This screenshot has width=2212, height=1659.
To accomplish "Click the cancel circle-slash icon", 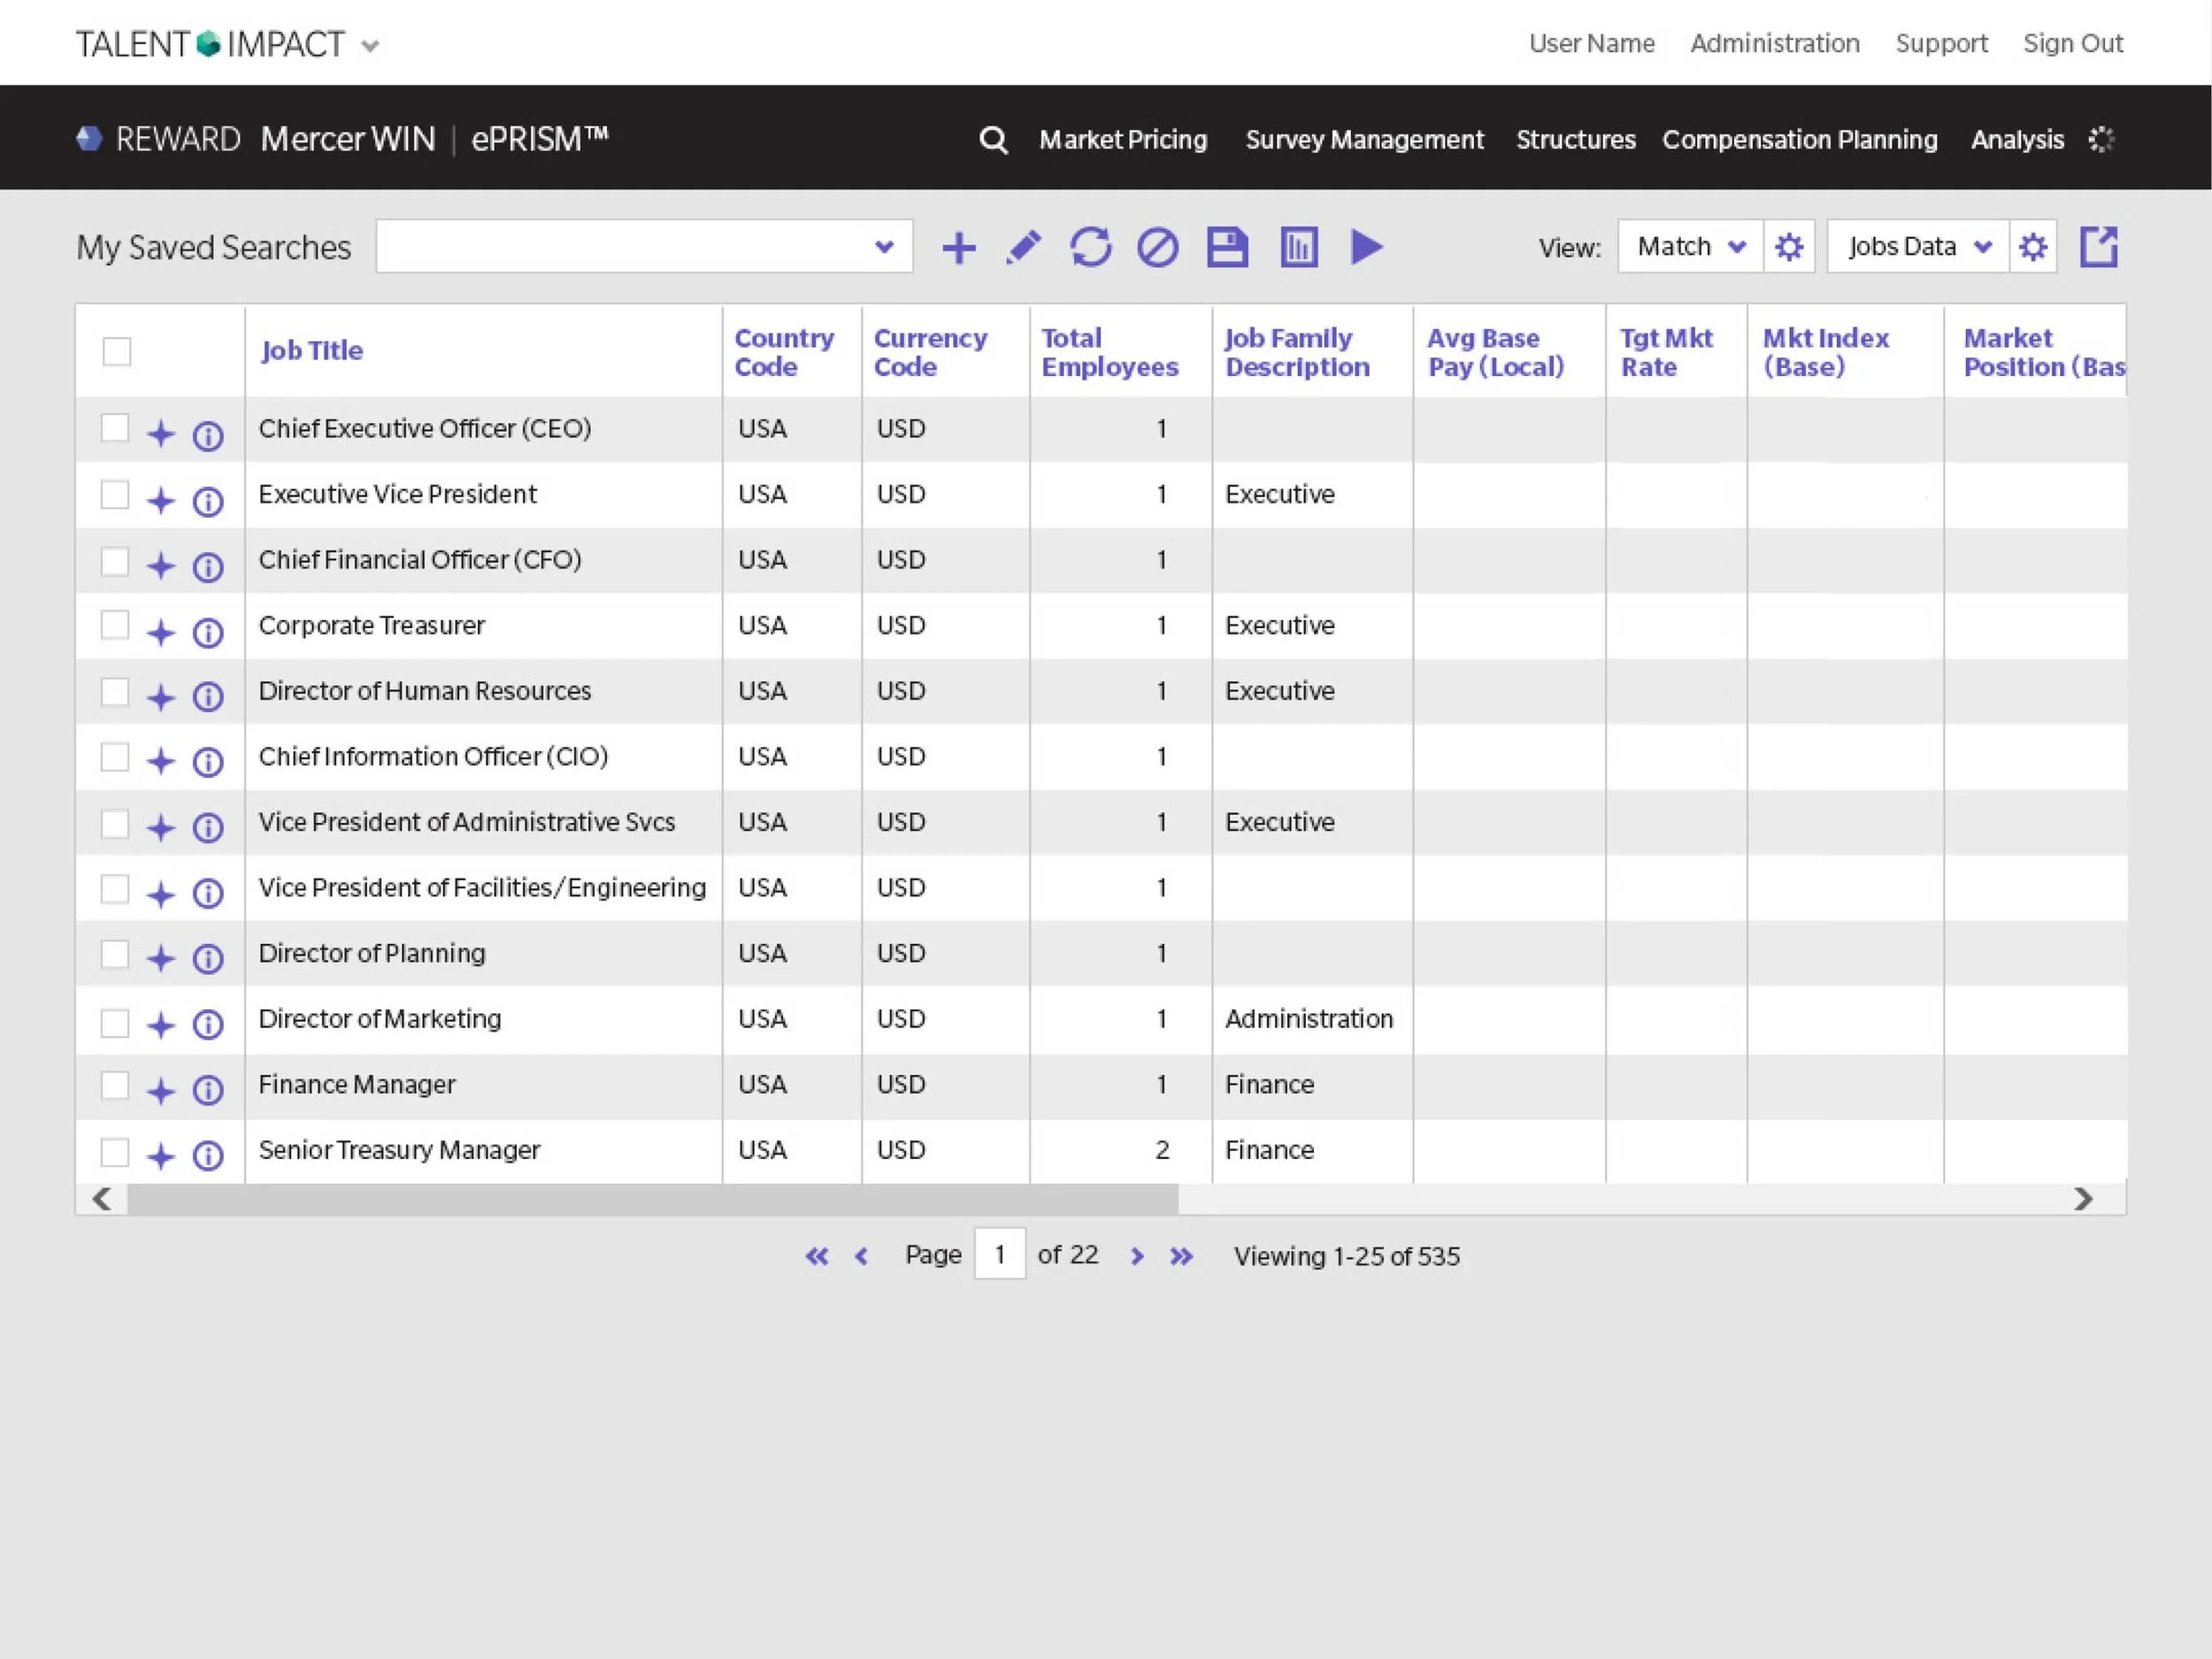I will coord(1158,247).
